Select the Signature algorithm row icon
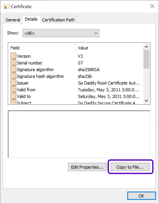 point(13,70)
